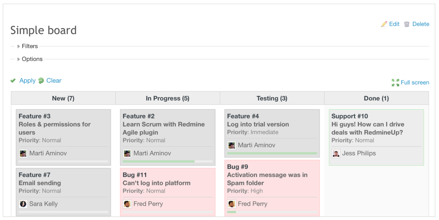Click Sara Kelly's avatar on Feature #7
The height and width of the screenshot is (220, 439).
[23, 204]
